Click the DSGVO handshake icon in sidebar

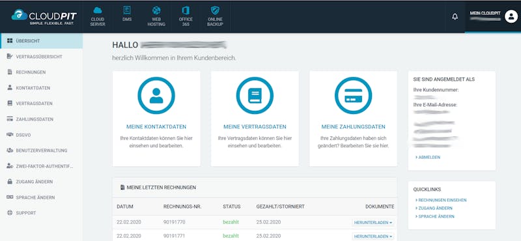[10, 135]
